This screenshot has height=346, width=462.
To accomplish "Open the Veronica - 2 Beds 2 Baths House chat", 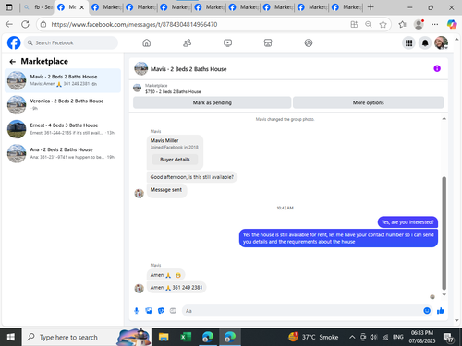I will click(x=63, y=104).
